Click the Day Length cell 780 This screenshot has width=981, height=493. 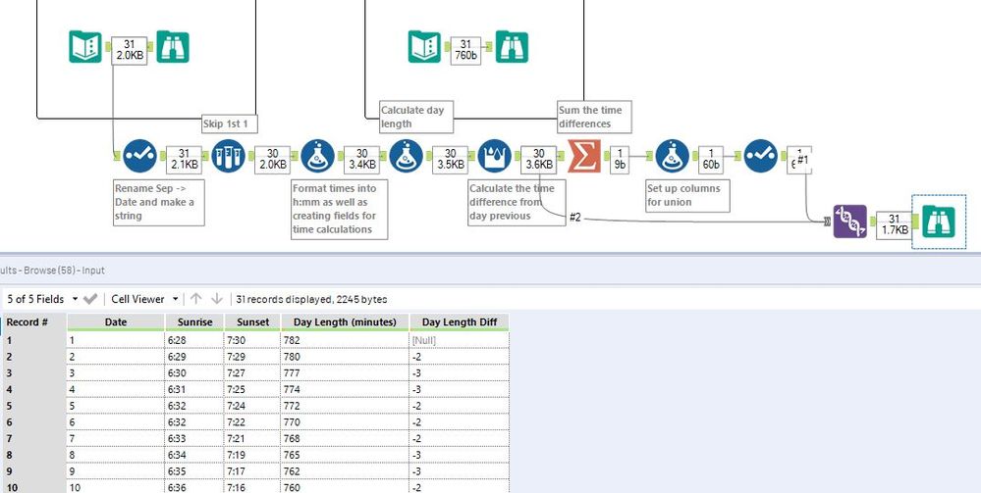coord(345,357)
